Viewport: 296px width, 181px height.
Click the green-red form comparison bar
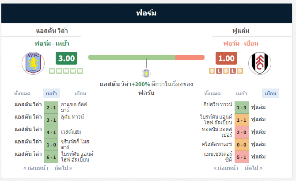click(x=146, y=57)
